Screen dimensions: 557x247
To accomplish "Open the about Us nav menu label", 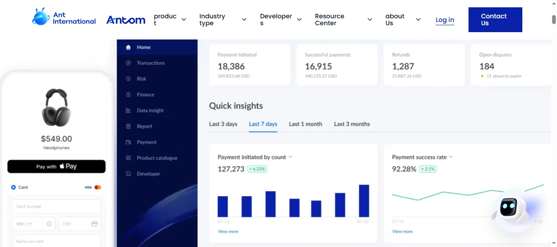I will (395, 20).
